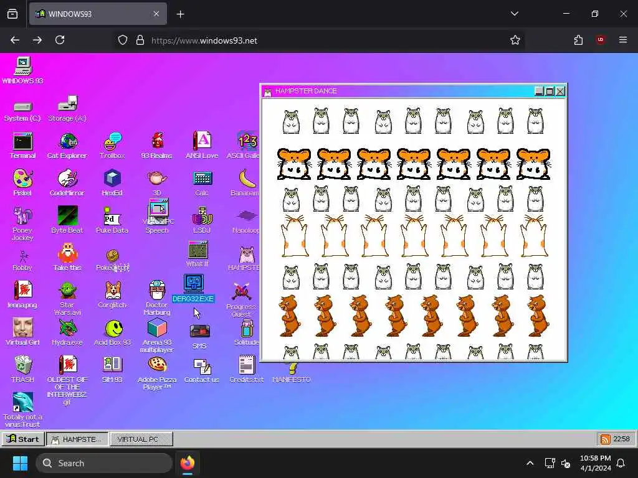Launch the 93 Realms icon
Image resolution: width=638 pixels, height=478 pixels.
pos(156,146)
